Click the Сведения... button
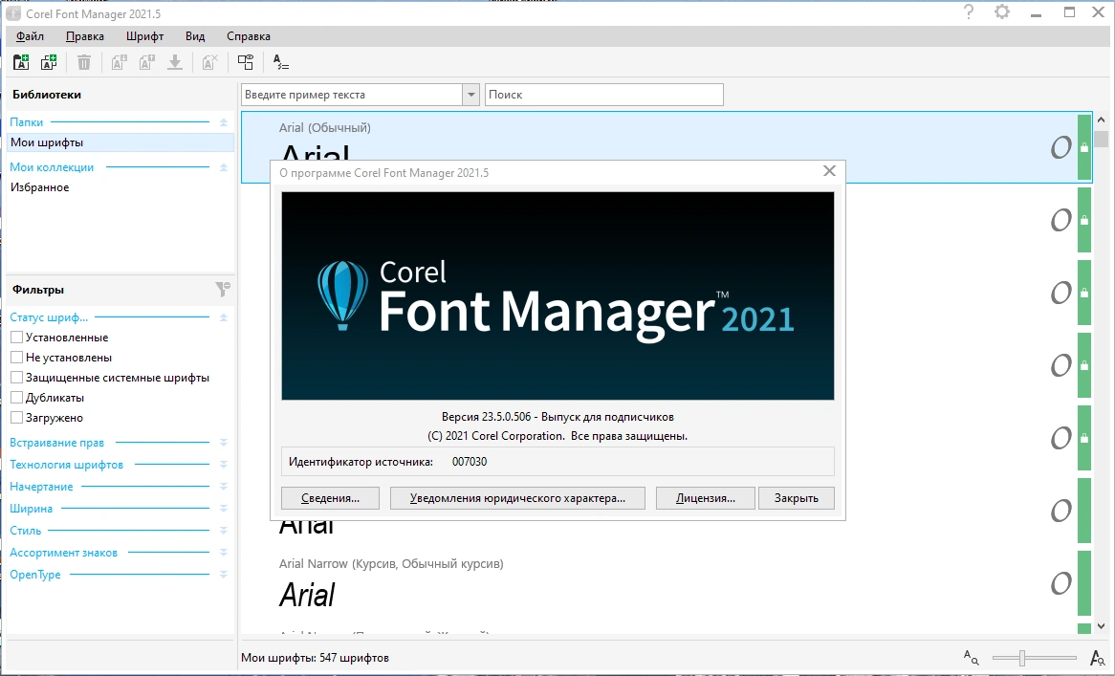Image resolution: width=1115 pixels, height=676 pixels. [x=330, y=498]
